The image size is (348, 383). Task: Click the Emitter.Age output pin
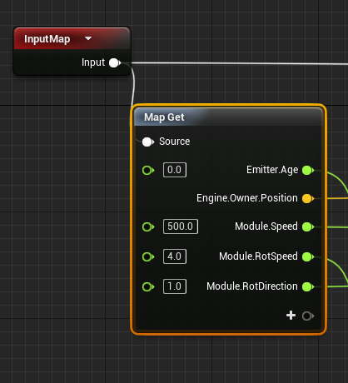coord(308,170)
